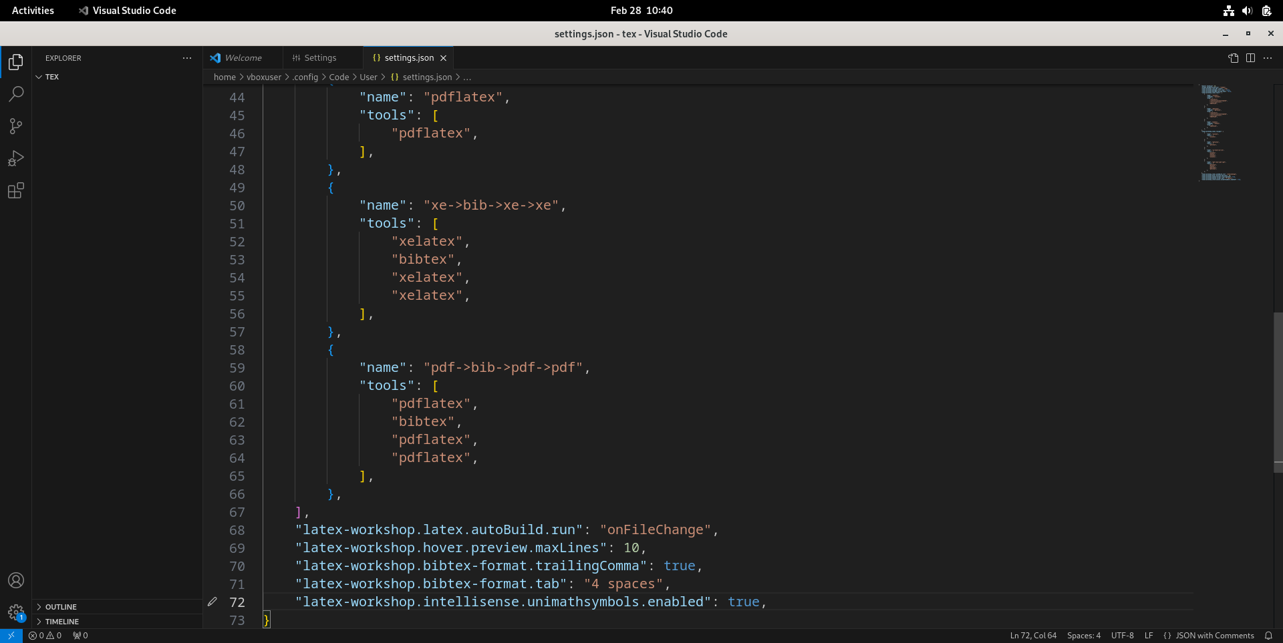Click 'User' breadcrumb segment
This screenshot has height=643, width=1283.
(x=368, y=77)
